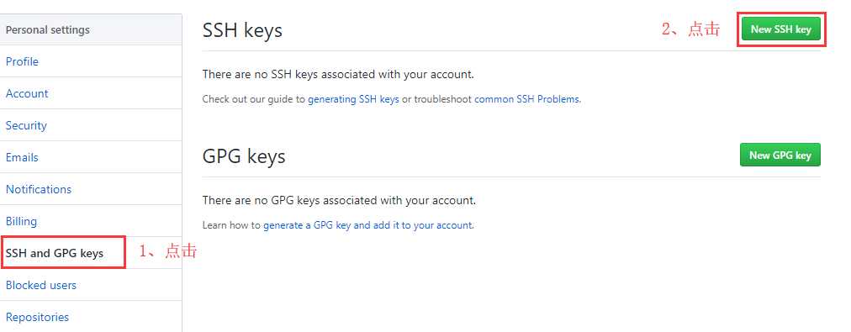Viewport: 851px width, 332px height.
Task: Go to Repositories settings
Action: point(37,317)
